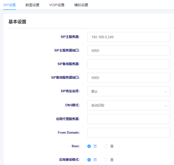
Task: Select 是 radio for 启用兼容模式
Action: (x=106, y=160)
